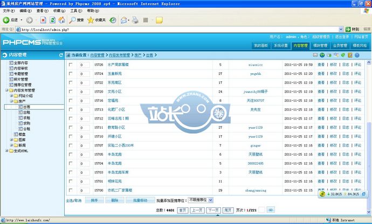This screenshot has height=224, width=372.
Task: Click the sort order field for row 15726
Action: (x=85, y=65)
